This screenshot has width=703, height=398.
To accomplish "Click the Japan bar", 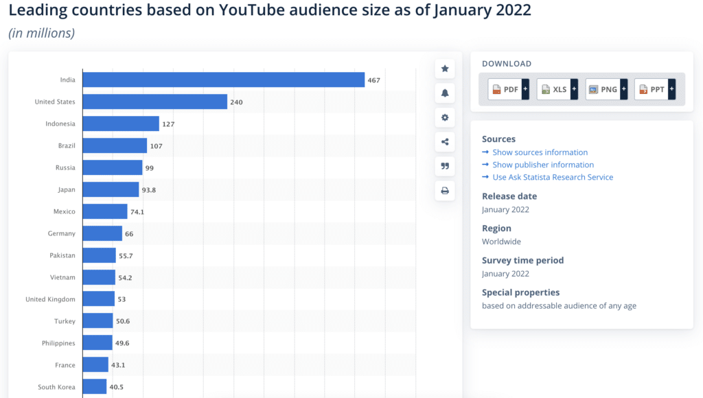I will [111, 189].
